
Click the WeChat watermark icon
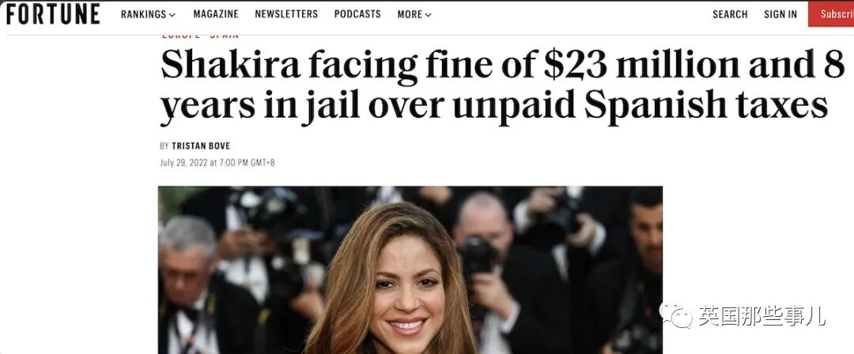675,314
